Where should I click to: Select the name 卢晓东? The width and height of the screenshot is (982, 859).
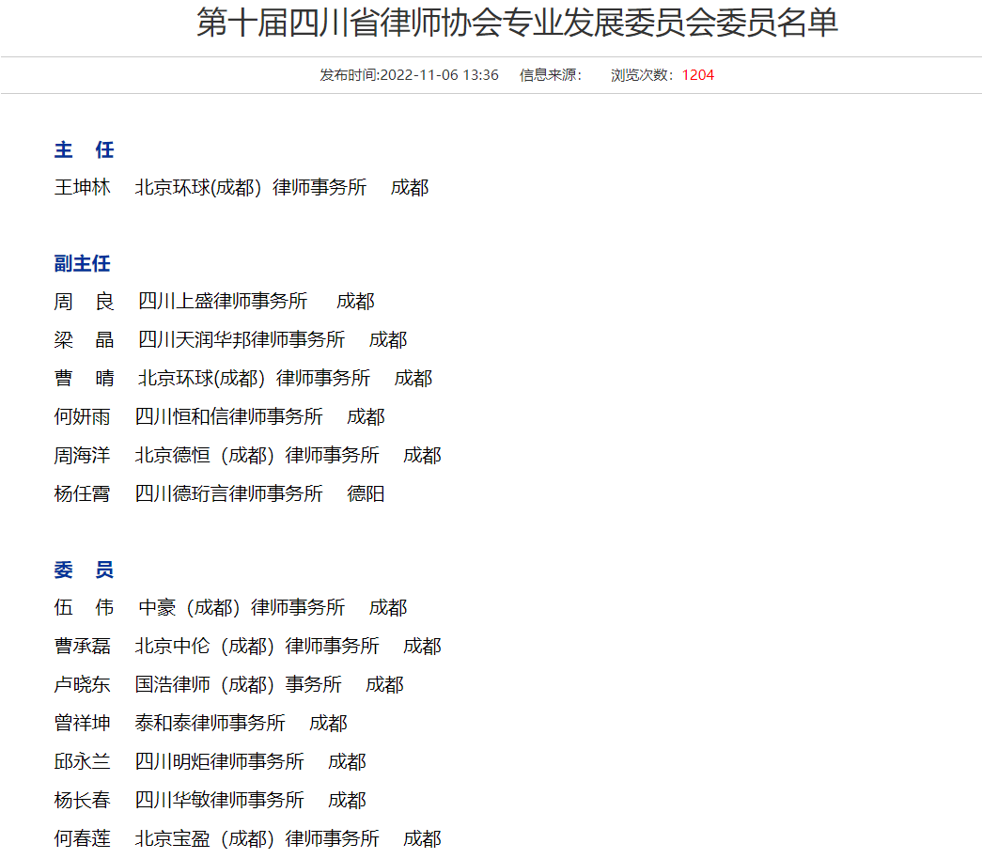84,684
